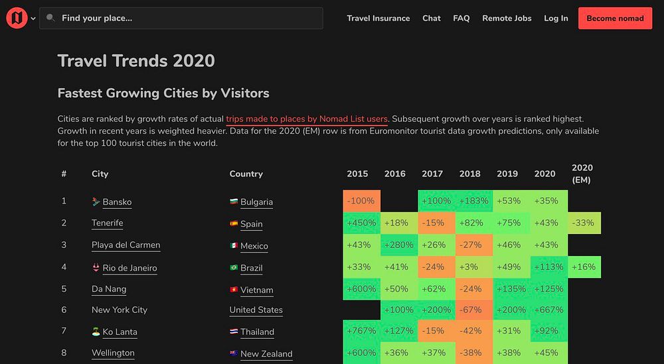The width and height of the screenshot is (664, 364).
Task: Click the 2019 column header
Action: pyautogui.click(x=507, y=174)
